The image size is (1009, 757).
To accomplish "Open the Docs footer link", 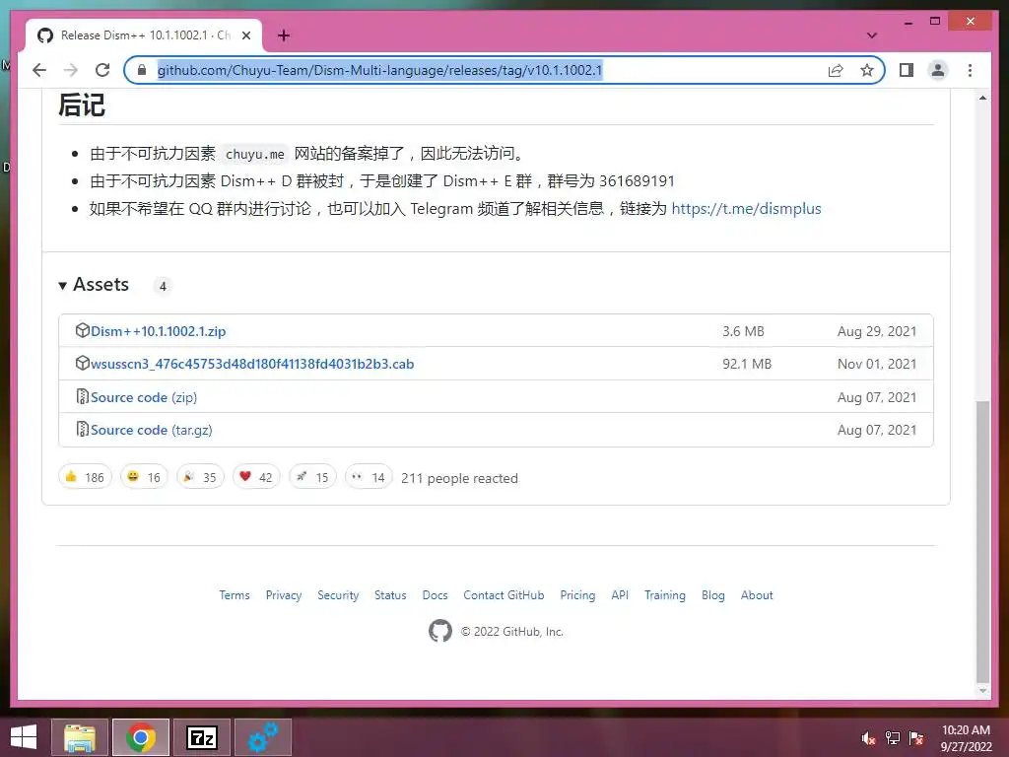I will pos(435,595).
